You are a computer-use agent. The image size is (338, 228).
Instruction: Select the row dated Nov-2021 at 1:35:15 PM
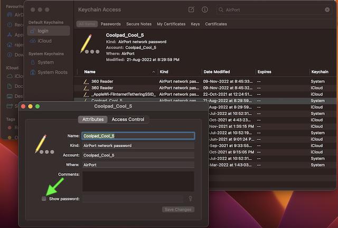(x=273, y=127)
